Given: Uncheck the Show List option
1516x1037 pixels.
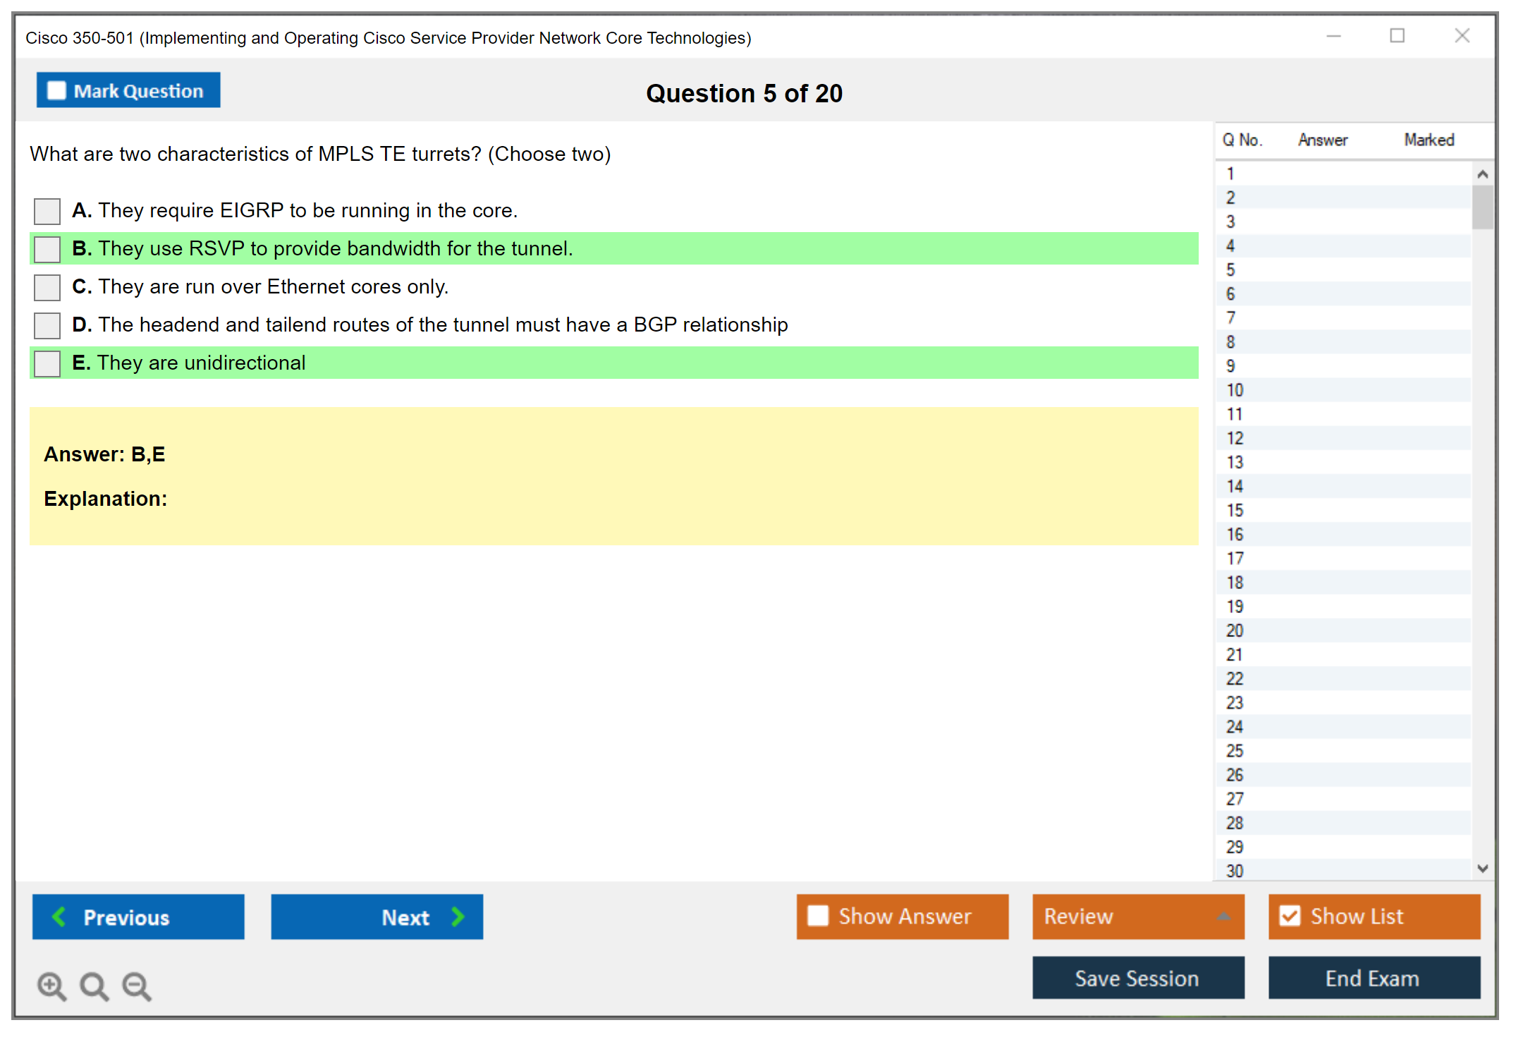Looking at the screenshot, I should [x=1290, y=916].
